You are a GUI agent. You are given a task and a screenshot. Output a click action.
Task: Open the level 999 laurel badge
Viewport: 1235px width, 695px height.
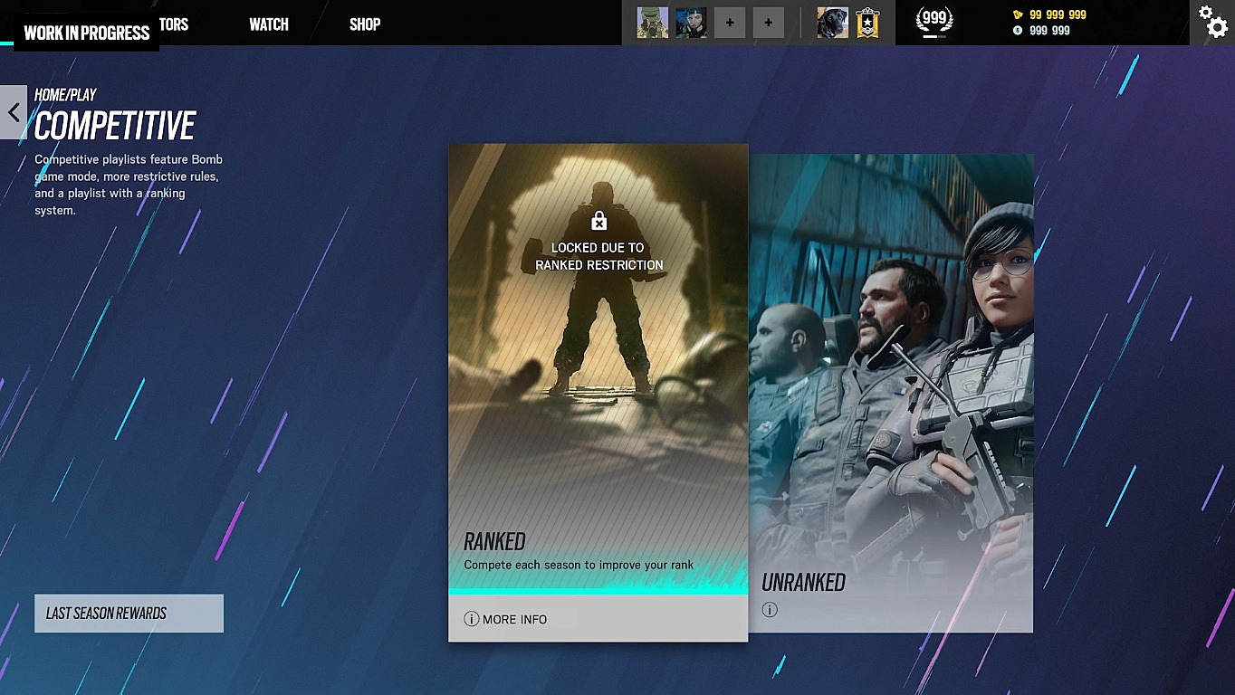coord(933,19)
